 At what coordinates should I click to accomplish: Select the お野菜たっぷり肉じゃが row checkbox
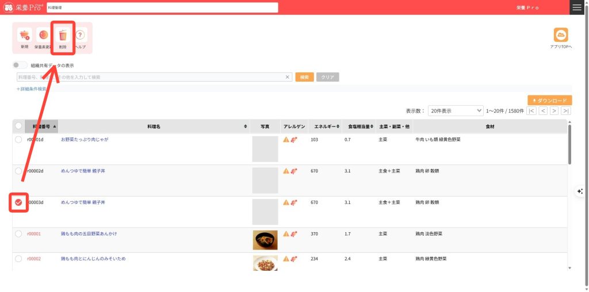[x=18, y=140]
